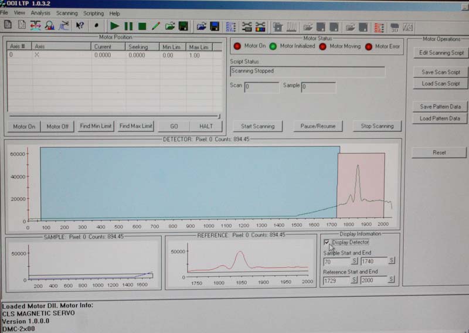The height and width of the screenshot is (333, 469).
Task: Click the green Stop square toolbar icon
Action: [142, 26]
